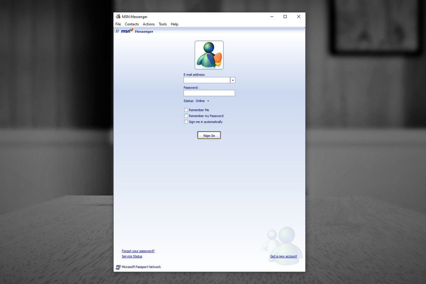Click the MSN Messenger title bar icon

pyautogui.click(x=118, y=17)
